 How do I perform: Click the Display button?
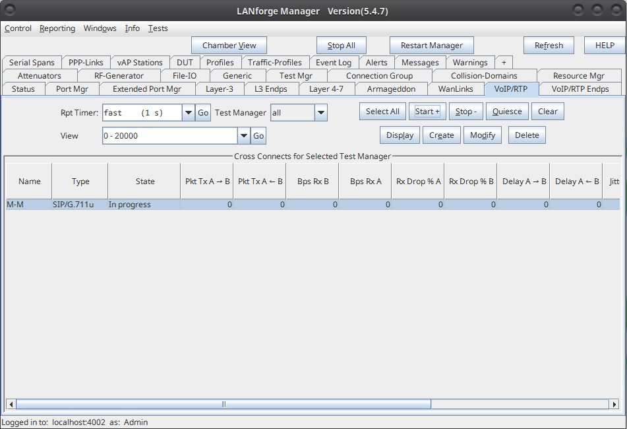coord(400,135)
